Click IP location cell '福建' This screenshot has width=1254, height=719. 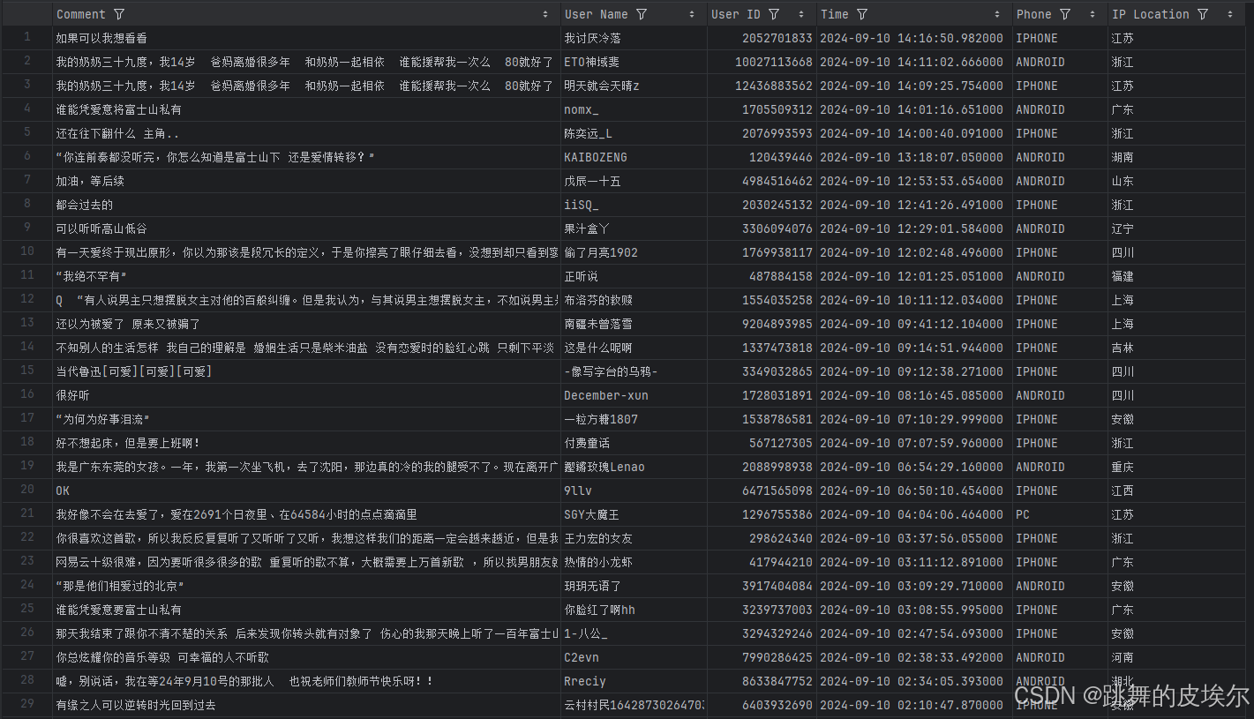click(1176, 276)
